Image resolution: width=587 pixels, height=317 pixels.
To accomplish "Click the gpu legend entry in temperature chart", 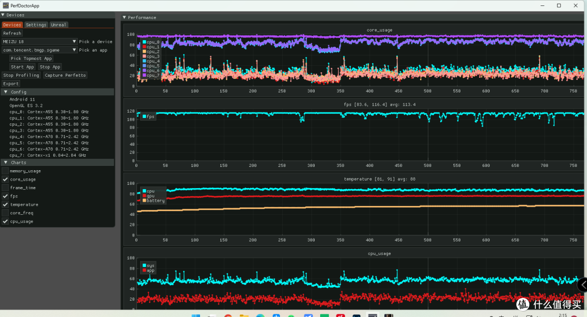I will coord(148,196).
